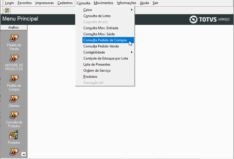Click the help question-mark toolbar icon
234x159 pixels.
click(x=7, y=10)
